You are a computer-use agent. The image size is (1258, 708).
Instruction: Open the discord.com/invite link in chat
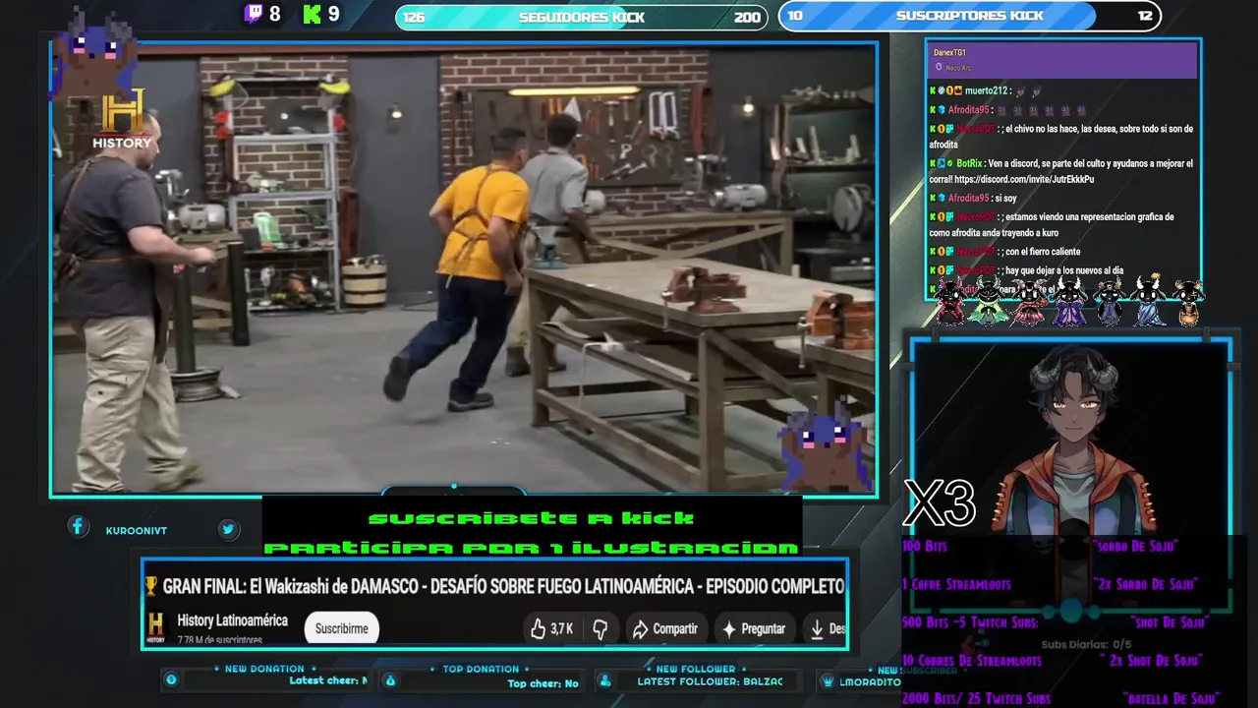click(1024, 180)
